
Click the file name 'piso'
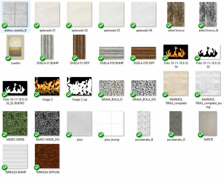coord(79,140)
